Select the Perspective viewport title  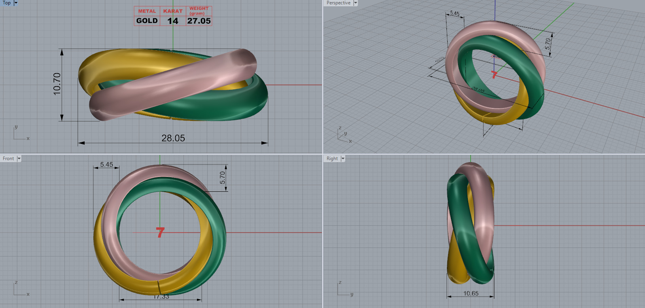tap(339, 3)
